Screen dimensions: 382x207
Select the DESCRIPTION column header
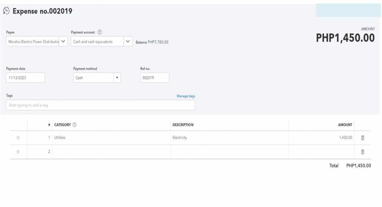pyautogui.click(x=183, y=124)
